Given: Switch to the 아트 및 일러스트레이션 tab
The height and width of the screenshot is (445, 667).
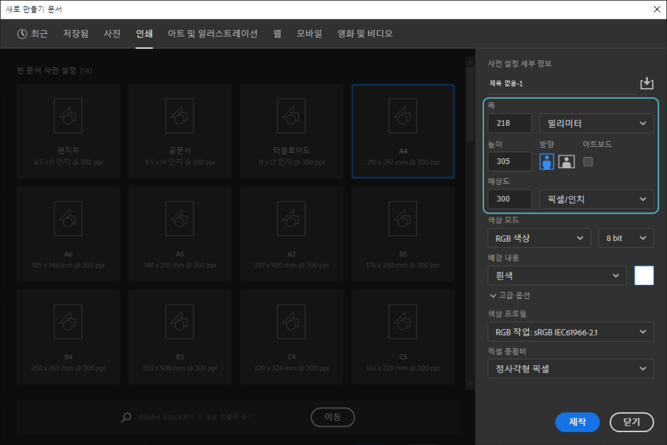Looking at the screenshot, I should (x=212, y=34).
